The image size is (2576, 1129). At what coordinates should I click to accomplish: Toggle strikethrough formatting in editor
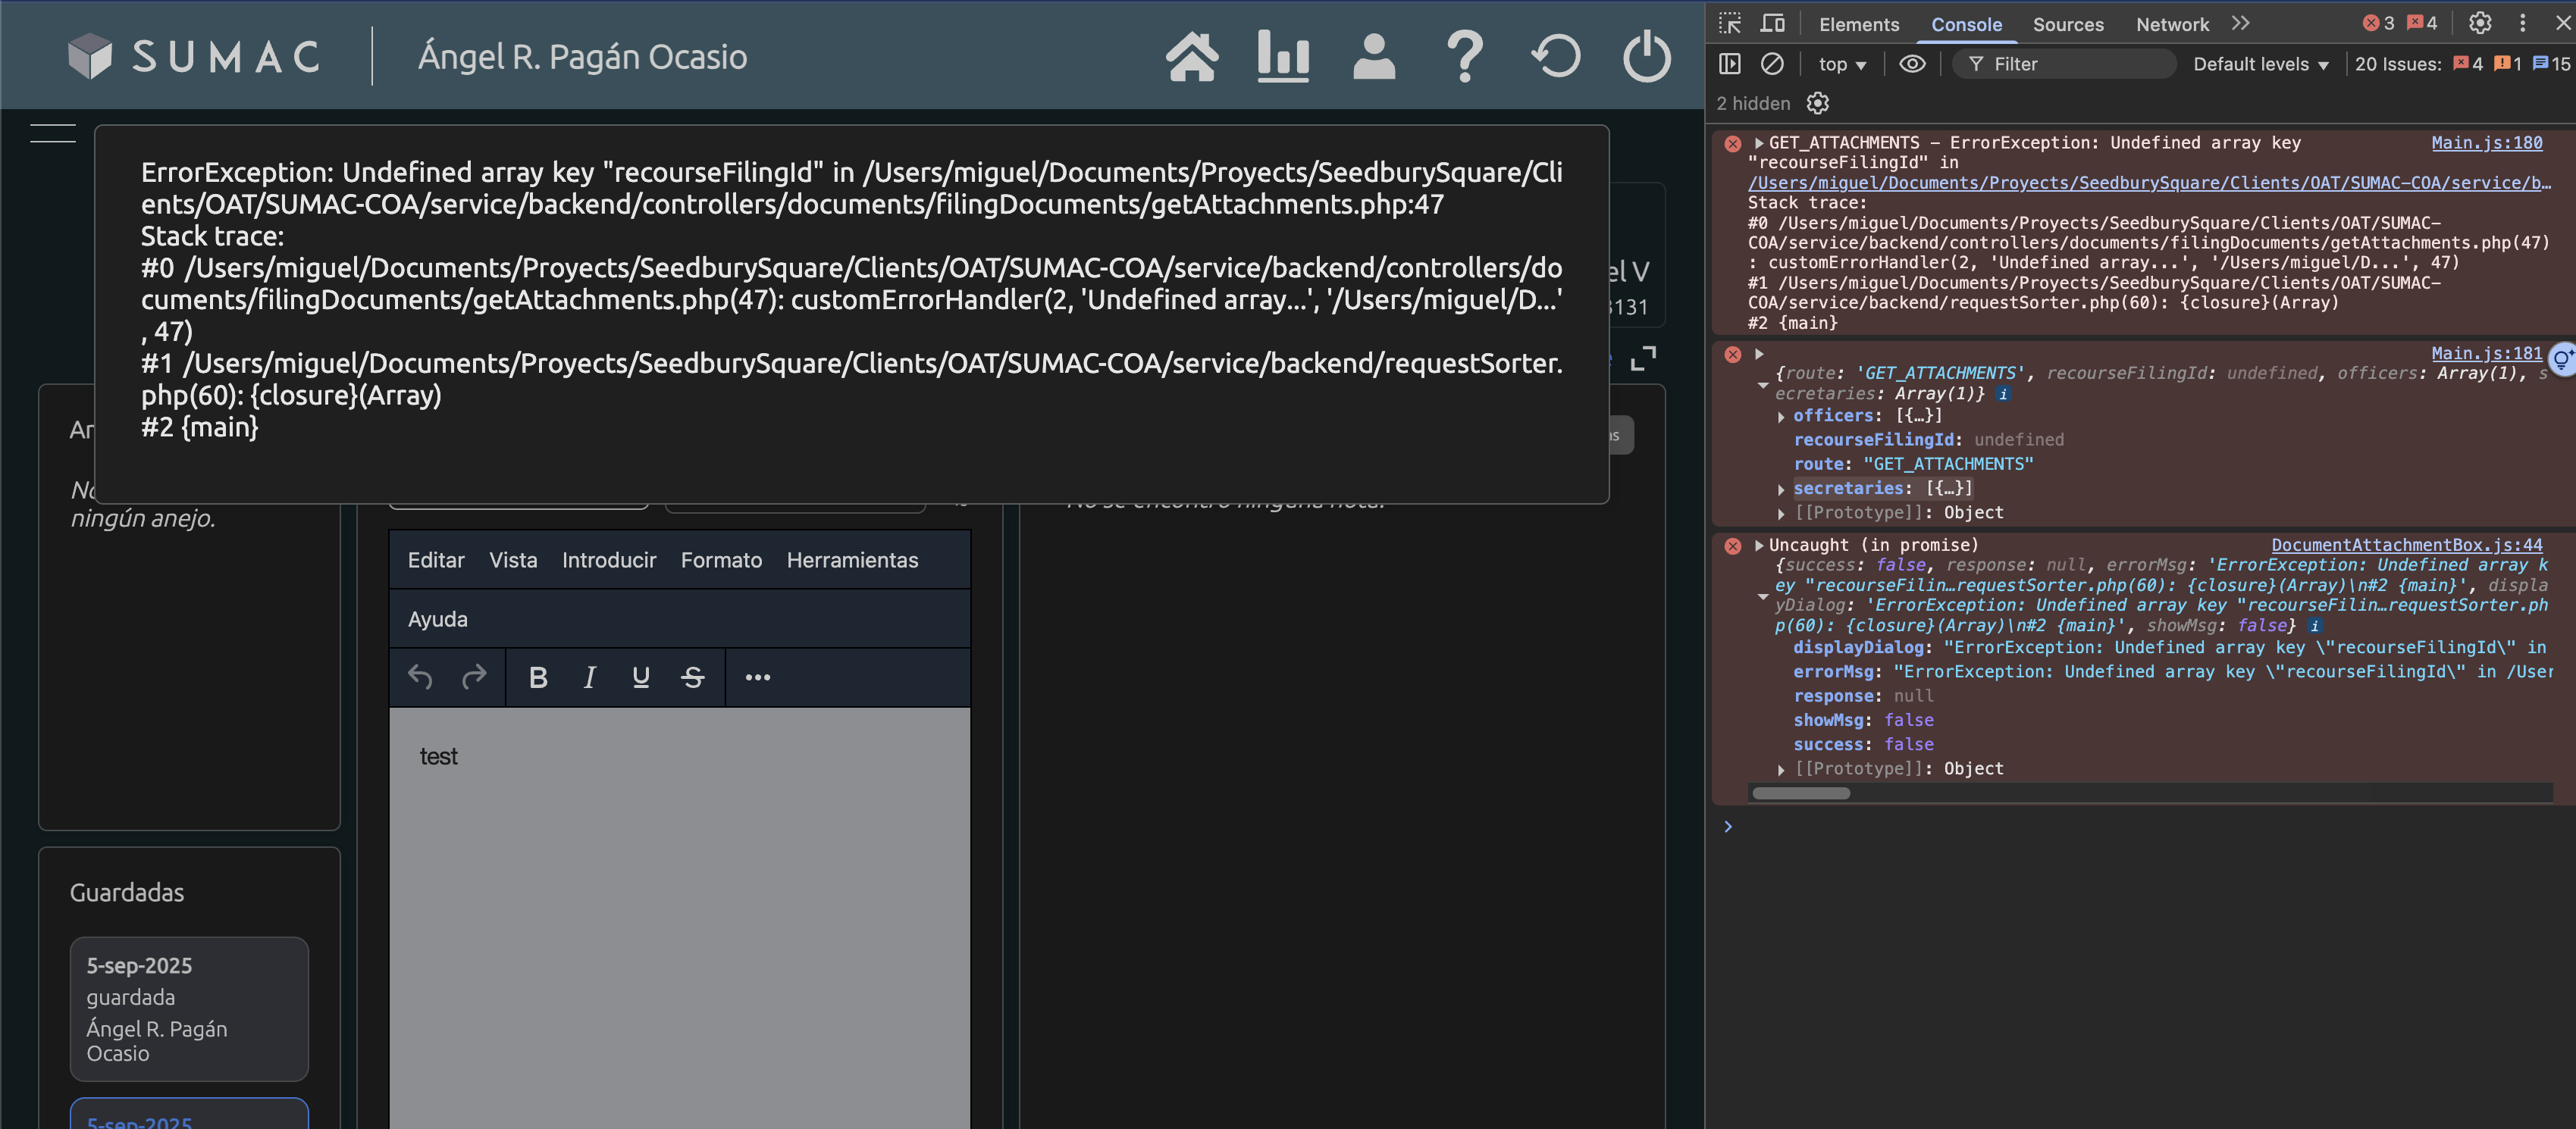[692, 677]
